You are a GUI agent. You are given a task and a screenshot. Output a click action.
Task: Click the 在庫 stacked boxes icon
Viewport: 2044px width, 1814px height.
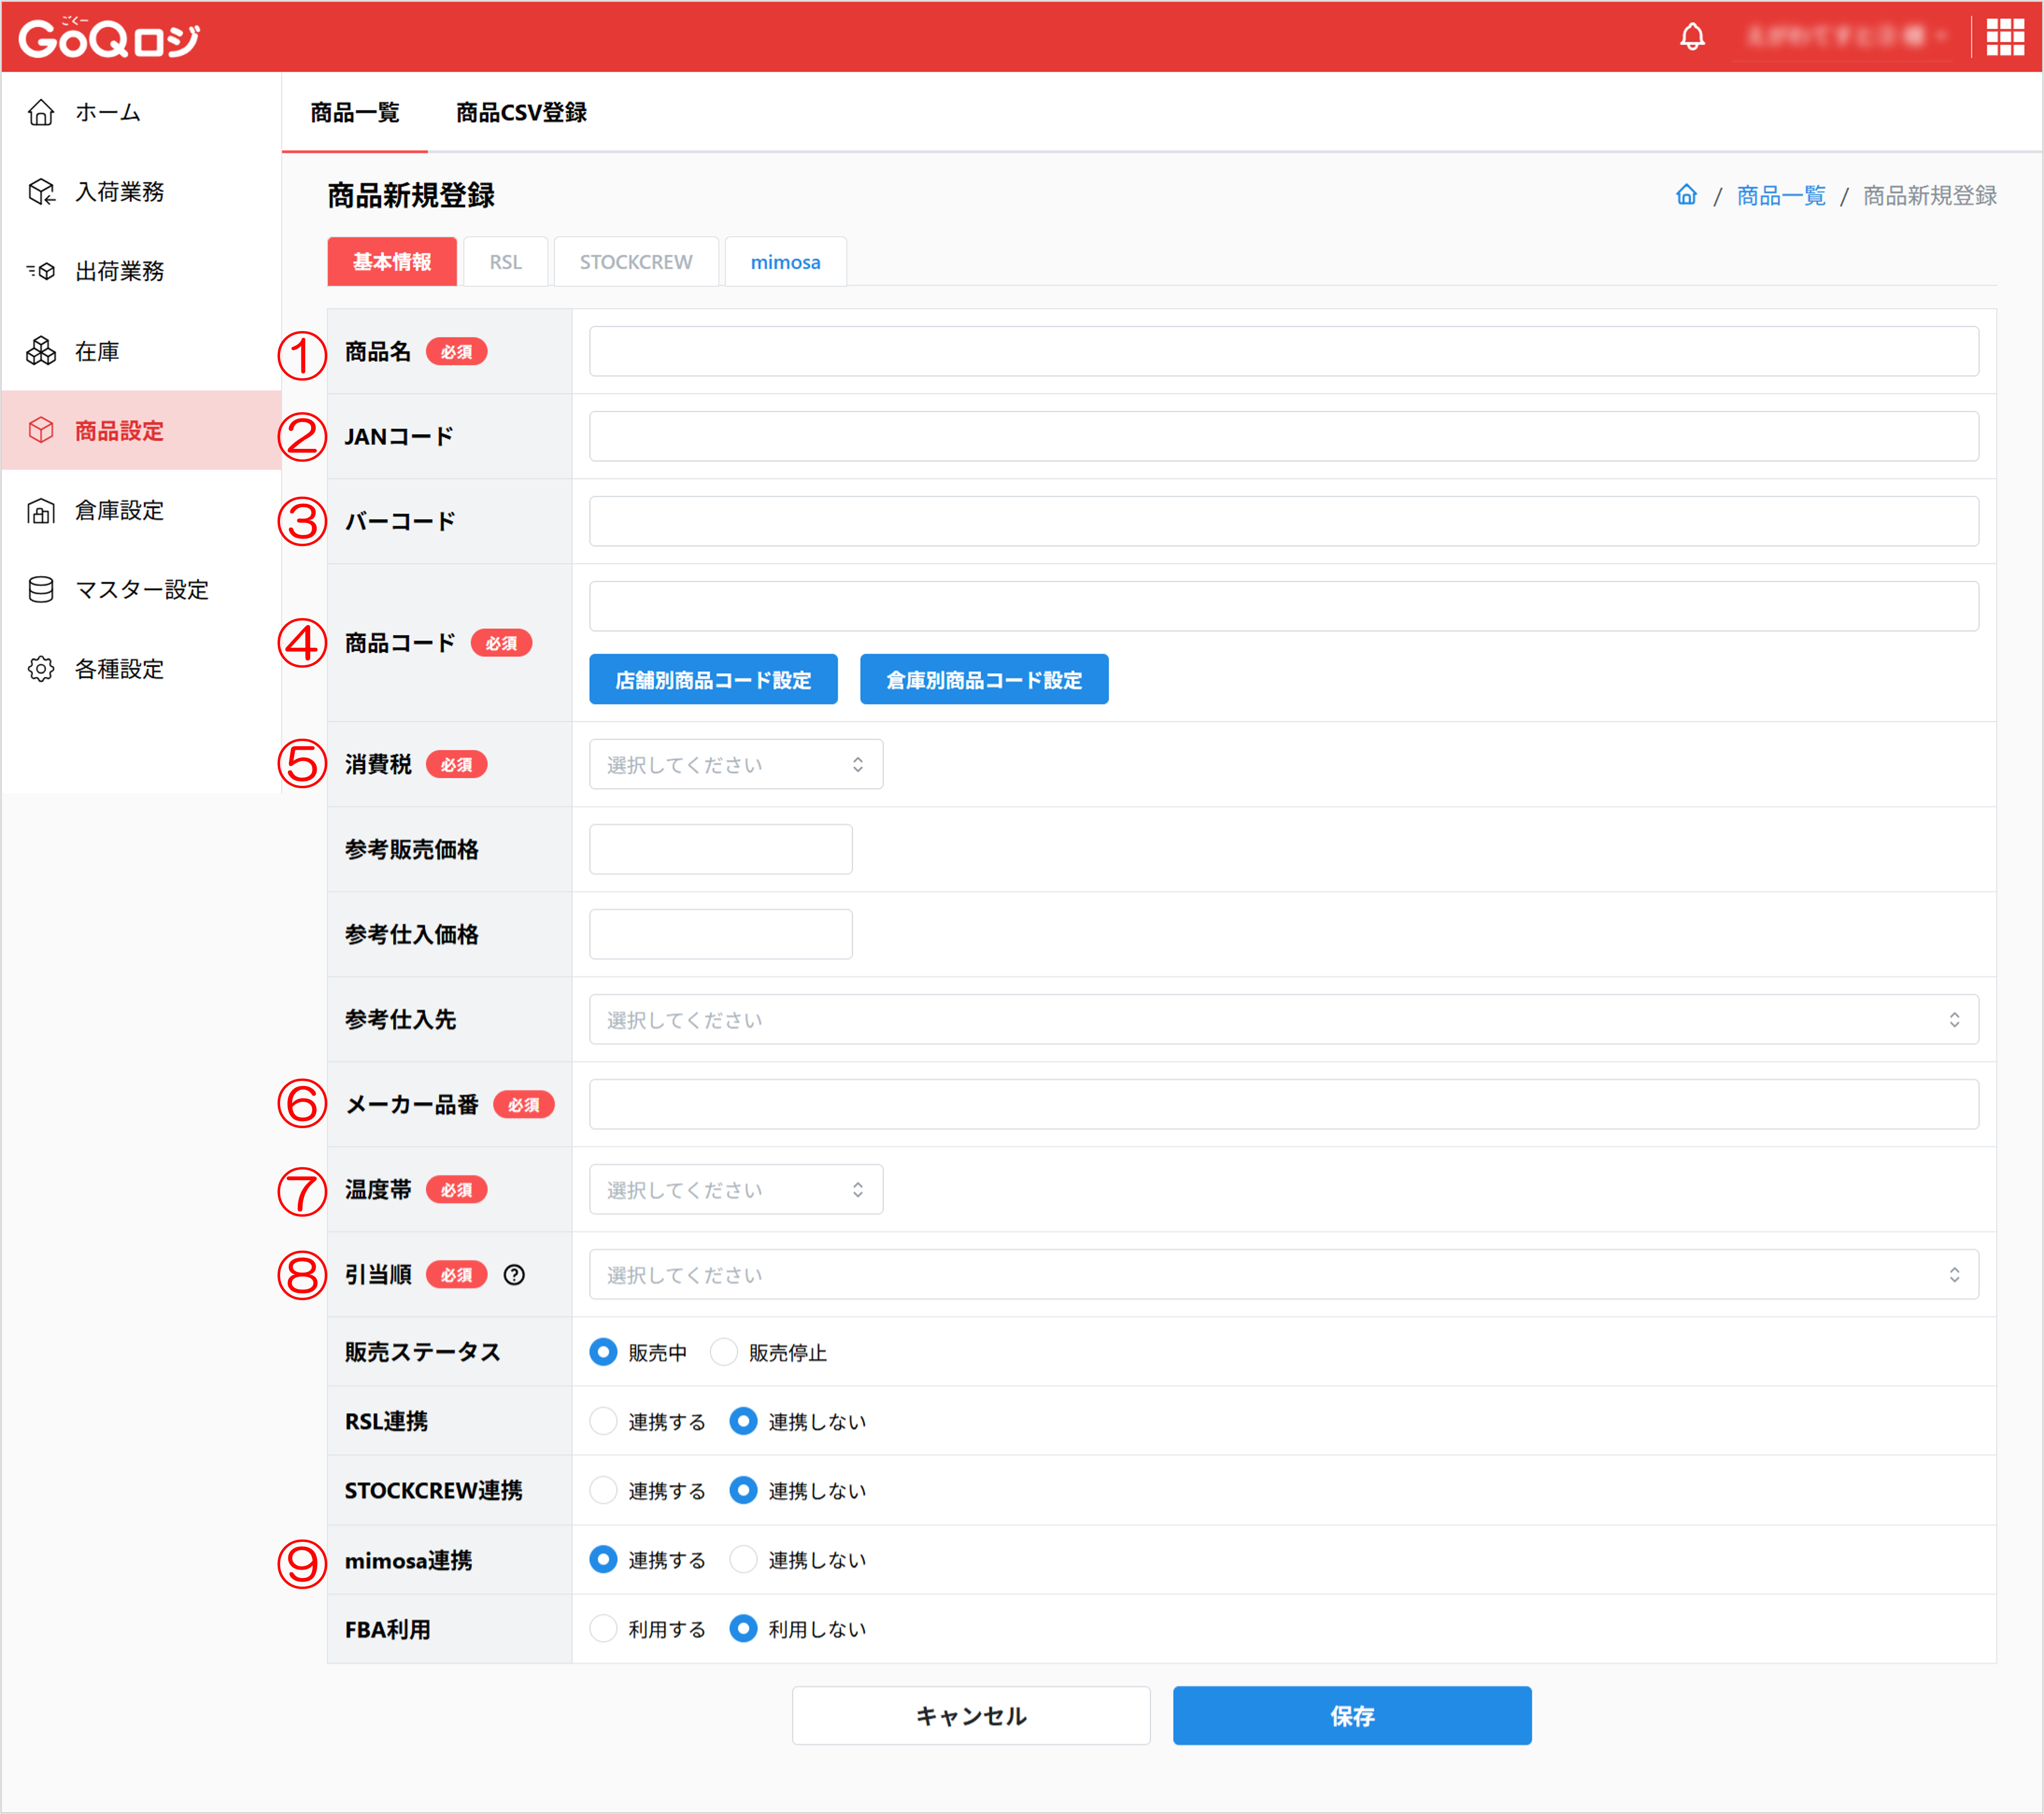point(41,351)
